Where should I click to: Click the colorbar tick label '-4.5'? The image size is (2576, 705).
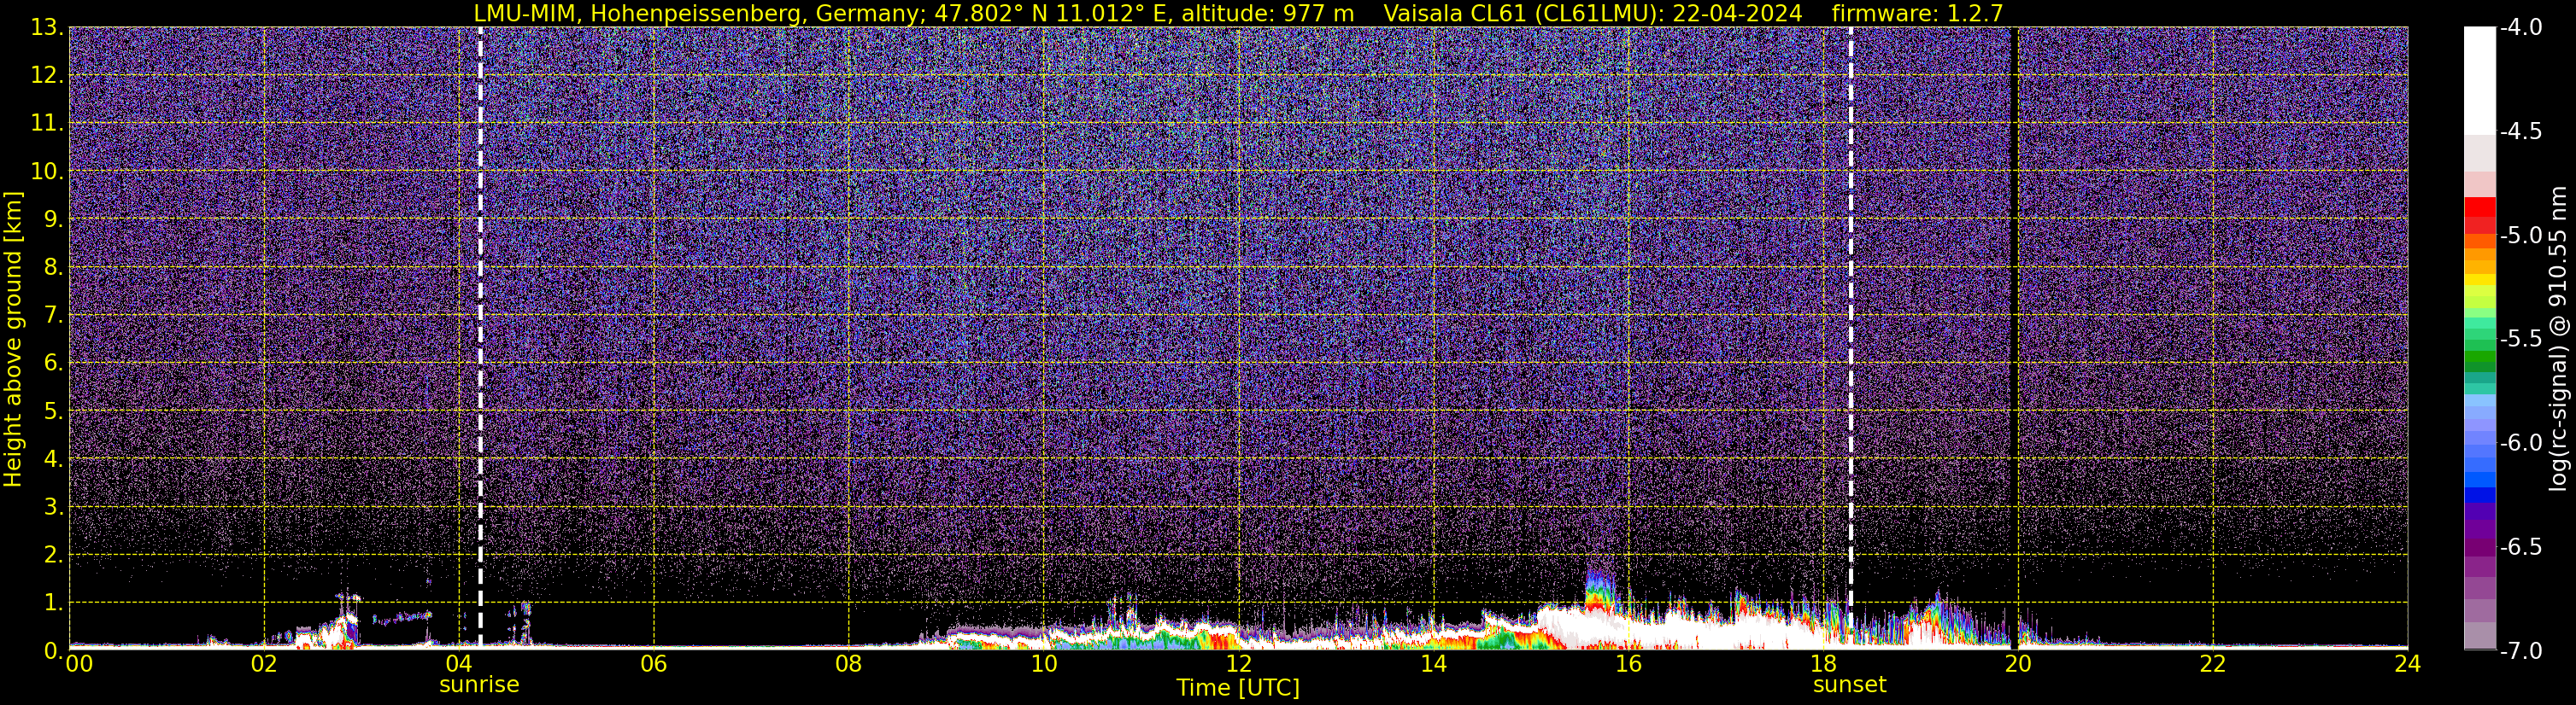click(2520, 131)
